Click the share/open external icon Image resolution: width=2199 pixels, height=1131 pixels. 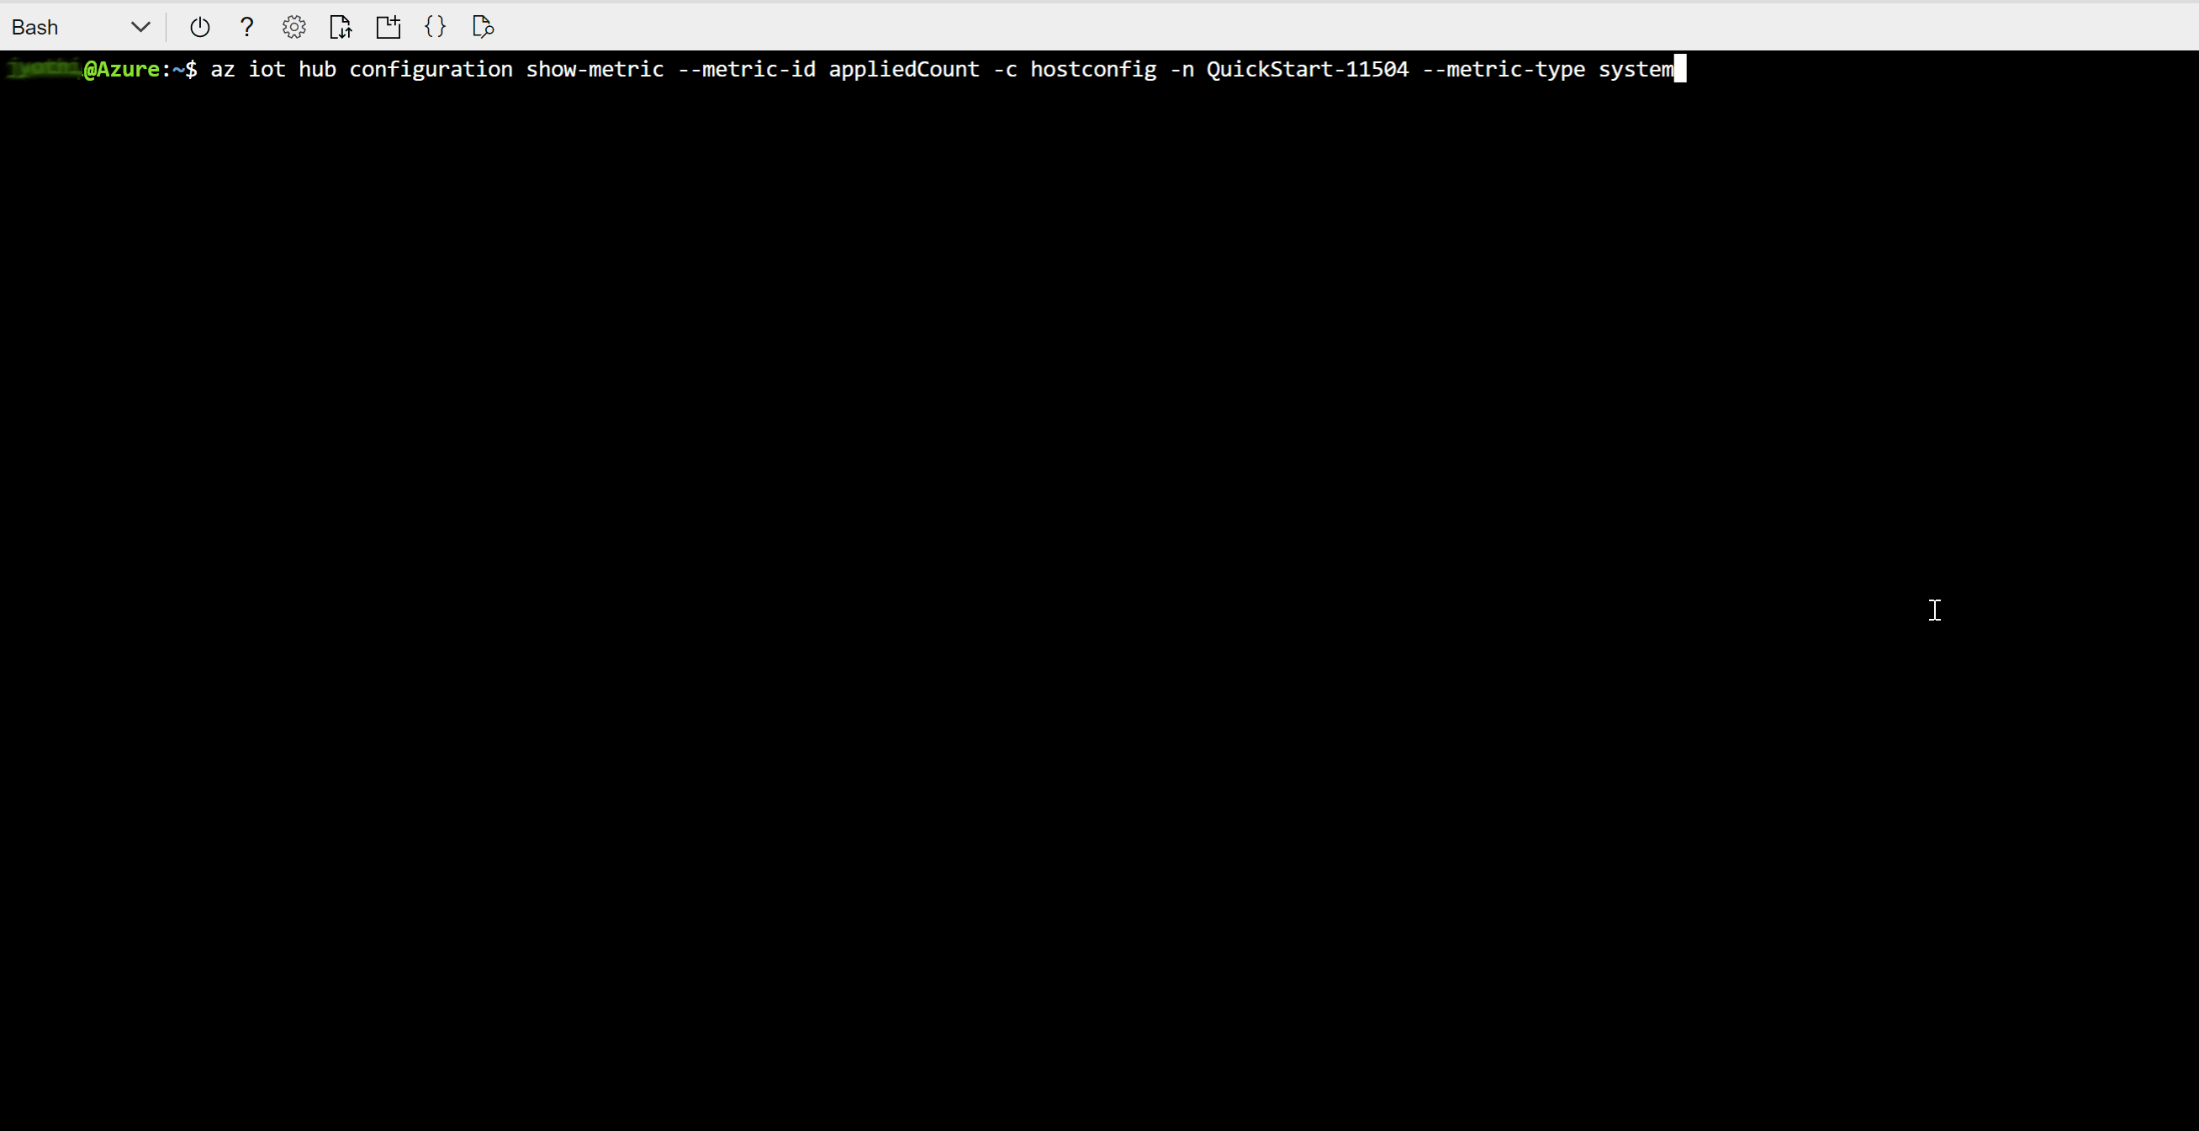[389, 26]
